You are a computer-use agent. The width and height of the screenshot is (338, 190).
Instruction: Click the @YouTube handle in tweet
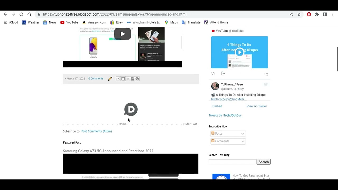236,31
